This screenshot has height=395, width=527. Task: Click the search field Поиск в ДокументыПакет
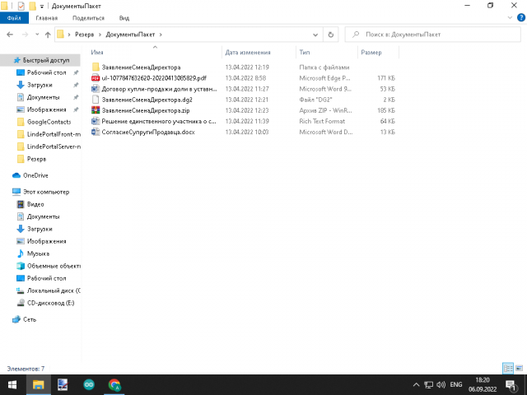tap(433, 35)
